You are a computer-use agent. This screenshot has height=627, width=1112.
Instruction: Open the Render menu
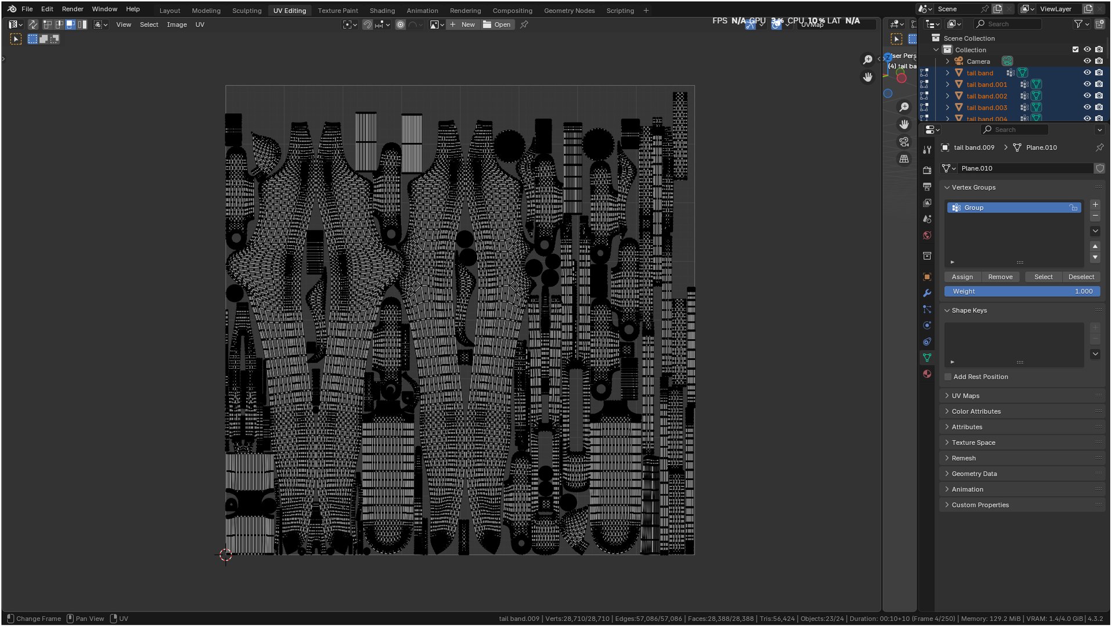point(73,9)
